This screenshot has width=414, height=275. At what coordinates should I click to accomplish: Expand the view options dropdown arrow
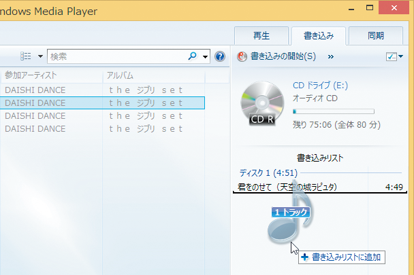pyautogui.click(x=40, y=56)
